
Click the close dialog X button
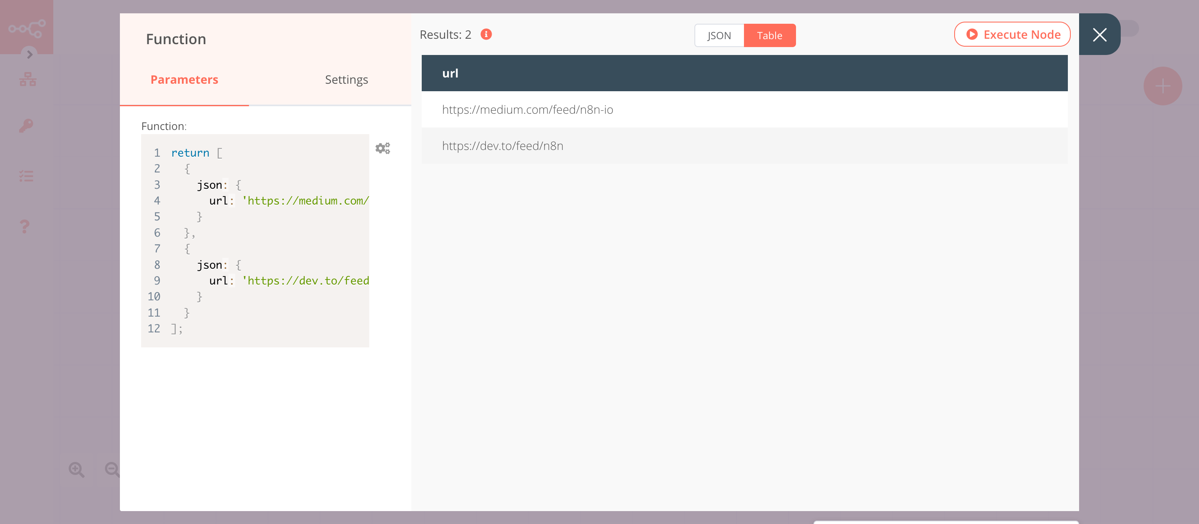[x=1100, y=35]
